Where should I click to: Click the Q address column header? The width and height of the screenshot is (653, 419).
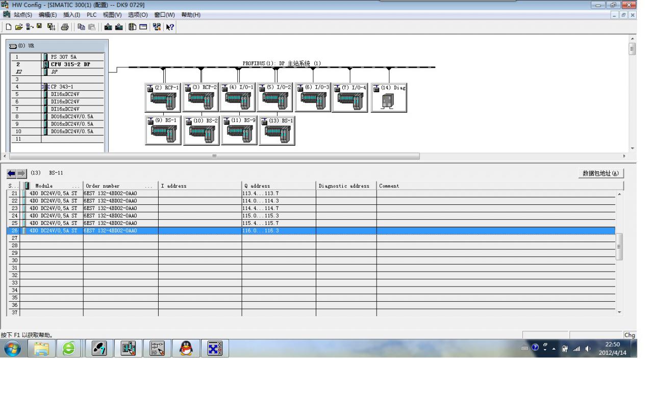point(279,186)
